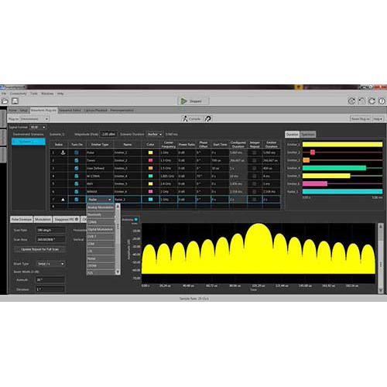Click the up-arrow icon in emitter row 7
This screenshot has height=387, width=387.
[x=63, y=200]
